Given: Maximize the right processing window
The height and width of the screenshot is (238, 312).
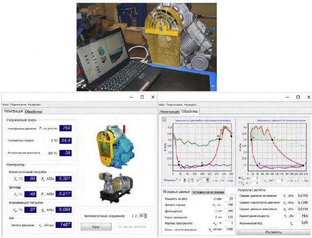Looking at the screenshot, I should click(x=298, y=97).
